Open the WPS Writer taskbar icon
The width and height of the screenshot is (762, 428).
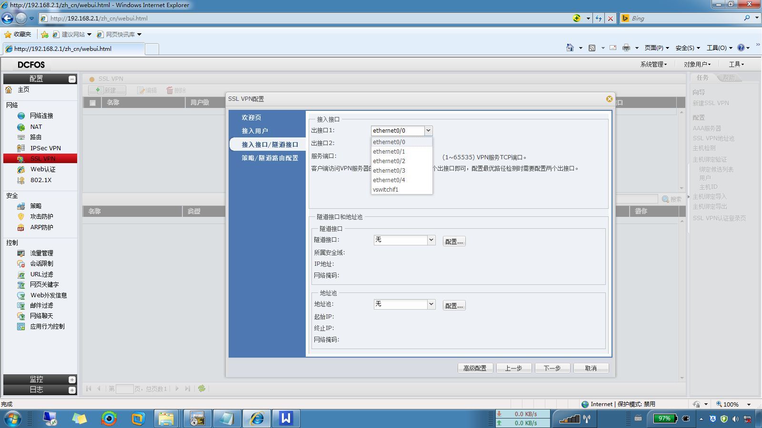pos(286,418)
